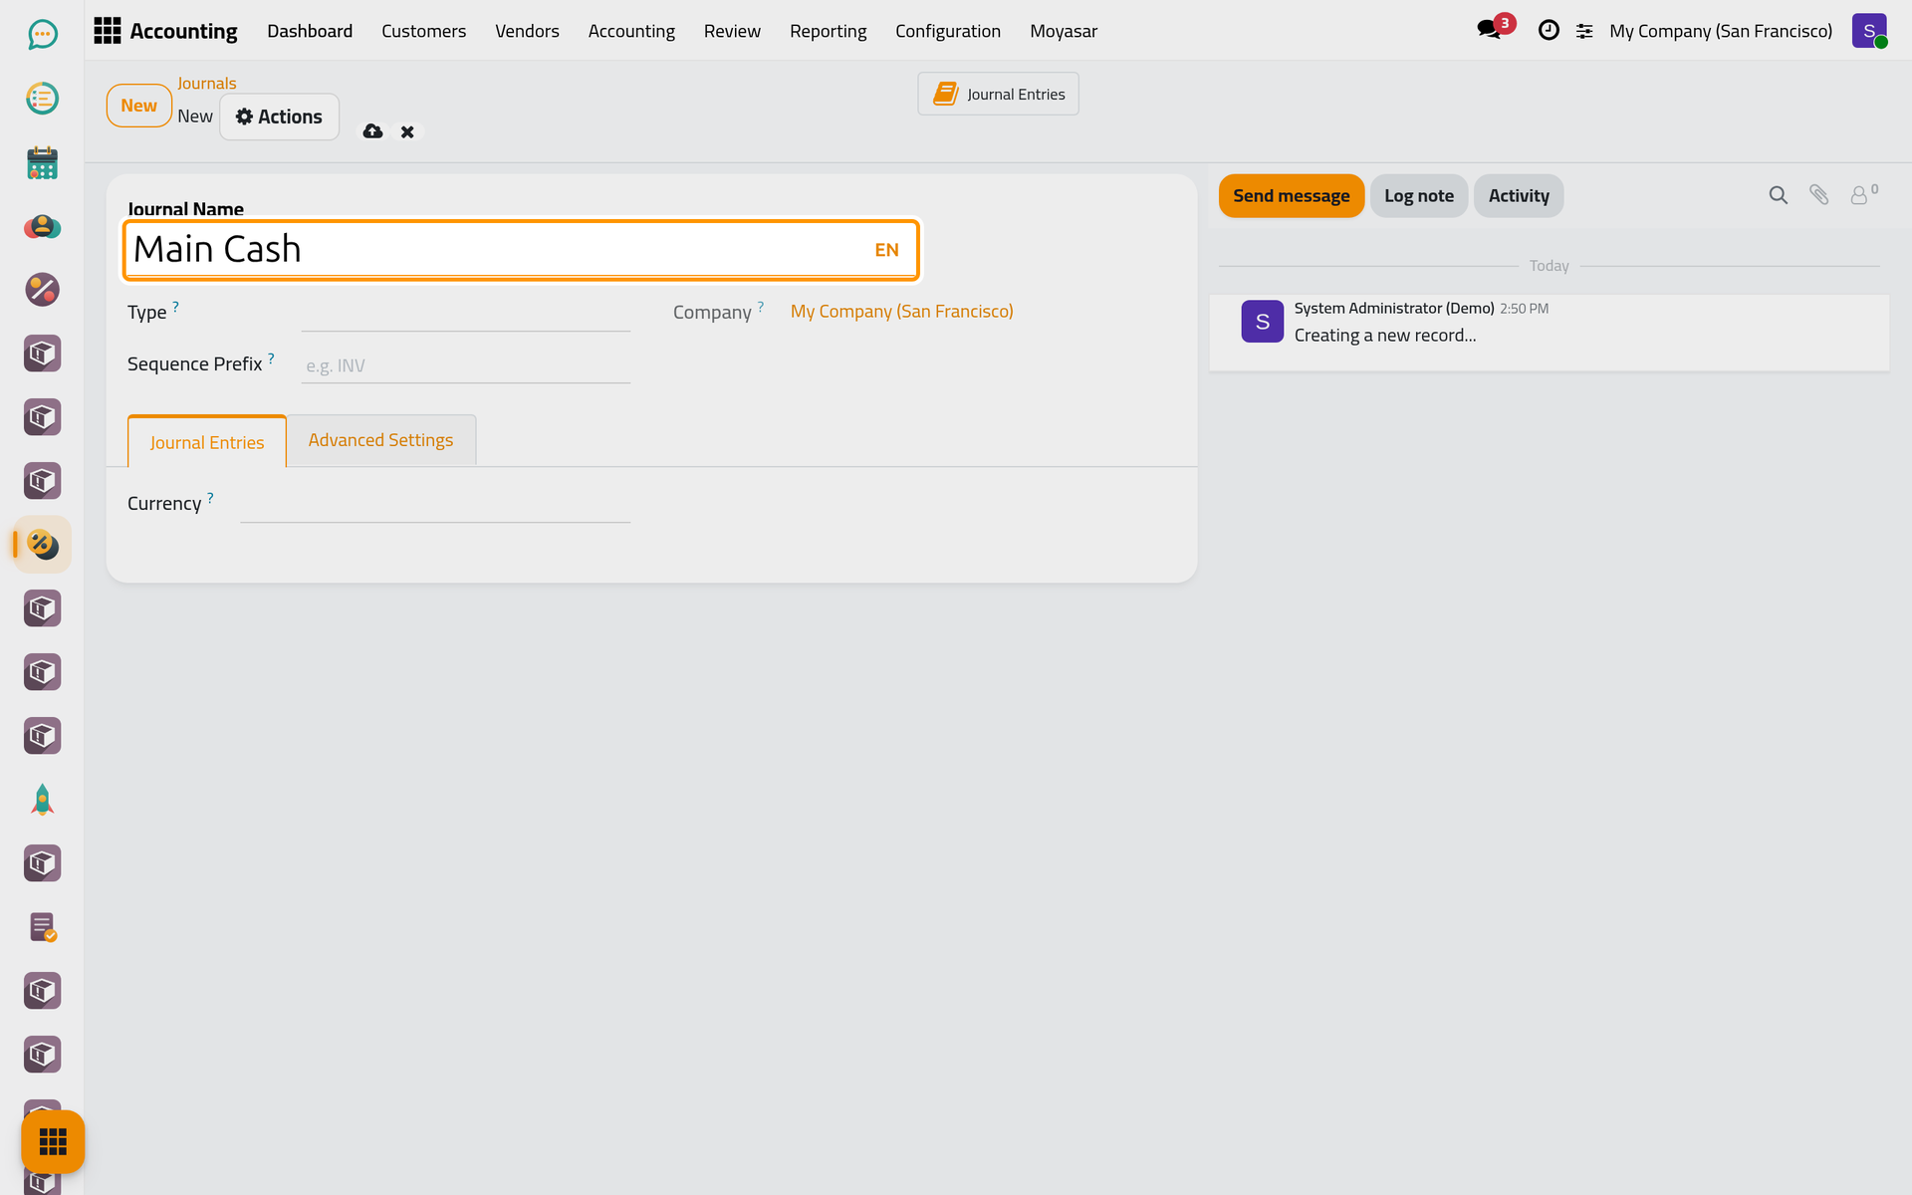This screenshot has height=1195, width=1912.
Task: Open the followers icon in chatter
Action: pyautogui.click(x=1863, y=194)
